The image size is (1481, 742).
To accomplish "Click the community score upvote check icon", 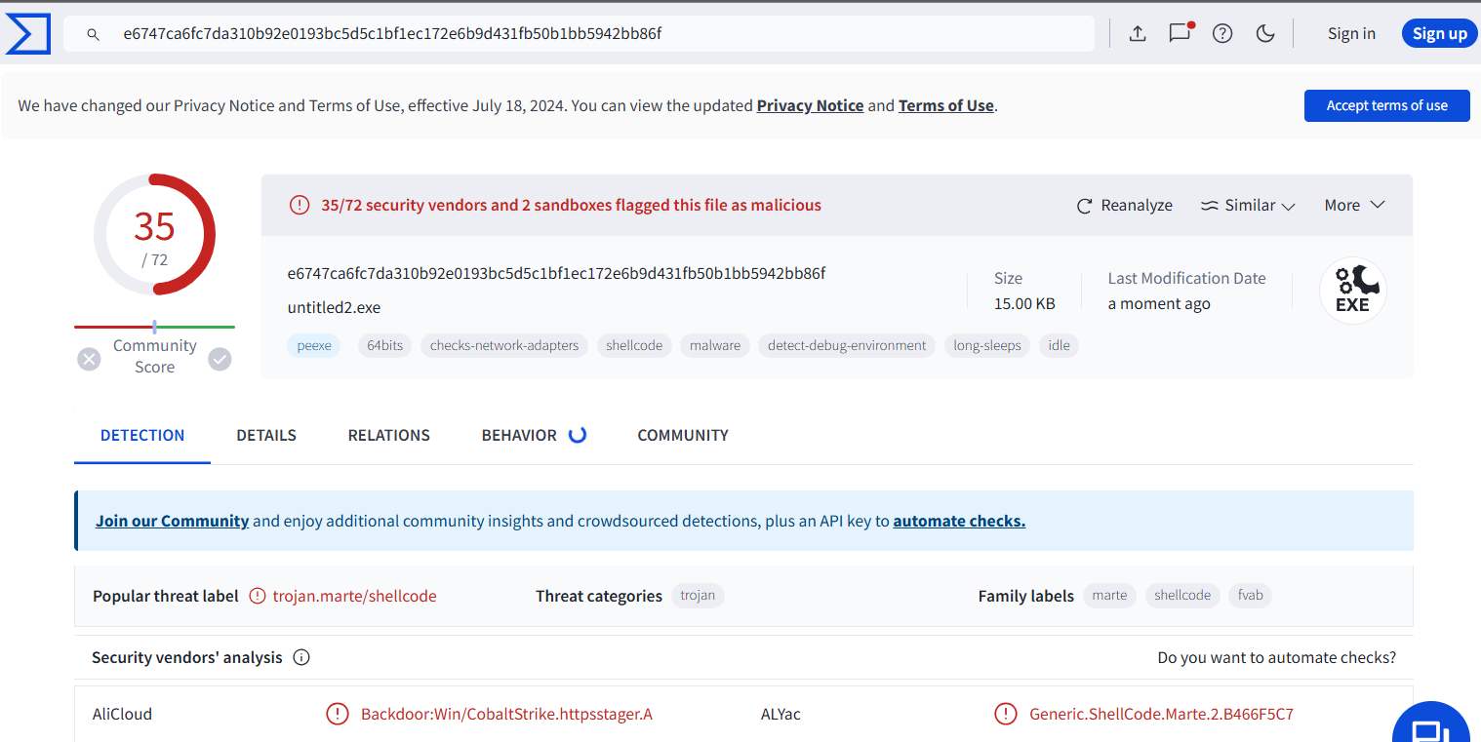I will click(x=220, y=360).
